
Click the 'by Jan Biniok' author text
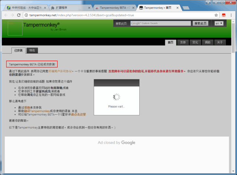(x=59, y=30)
